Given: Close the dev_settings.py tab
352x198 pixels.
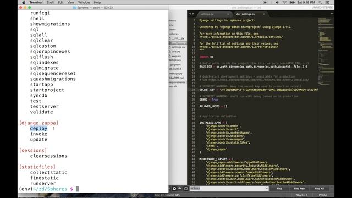Looking at the screenshot, I should (264, 14).
